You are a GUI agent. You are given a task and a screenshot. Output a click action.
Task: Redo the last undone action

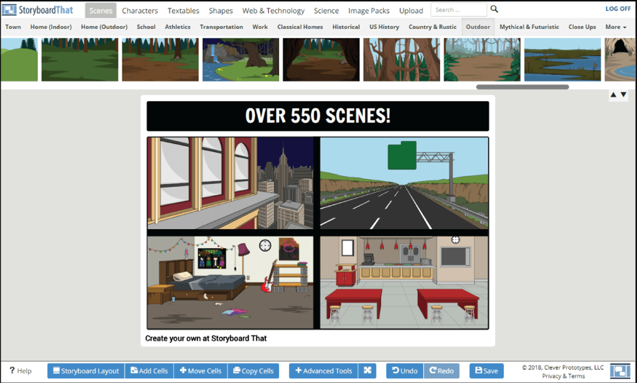(x=441, y=371)
